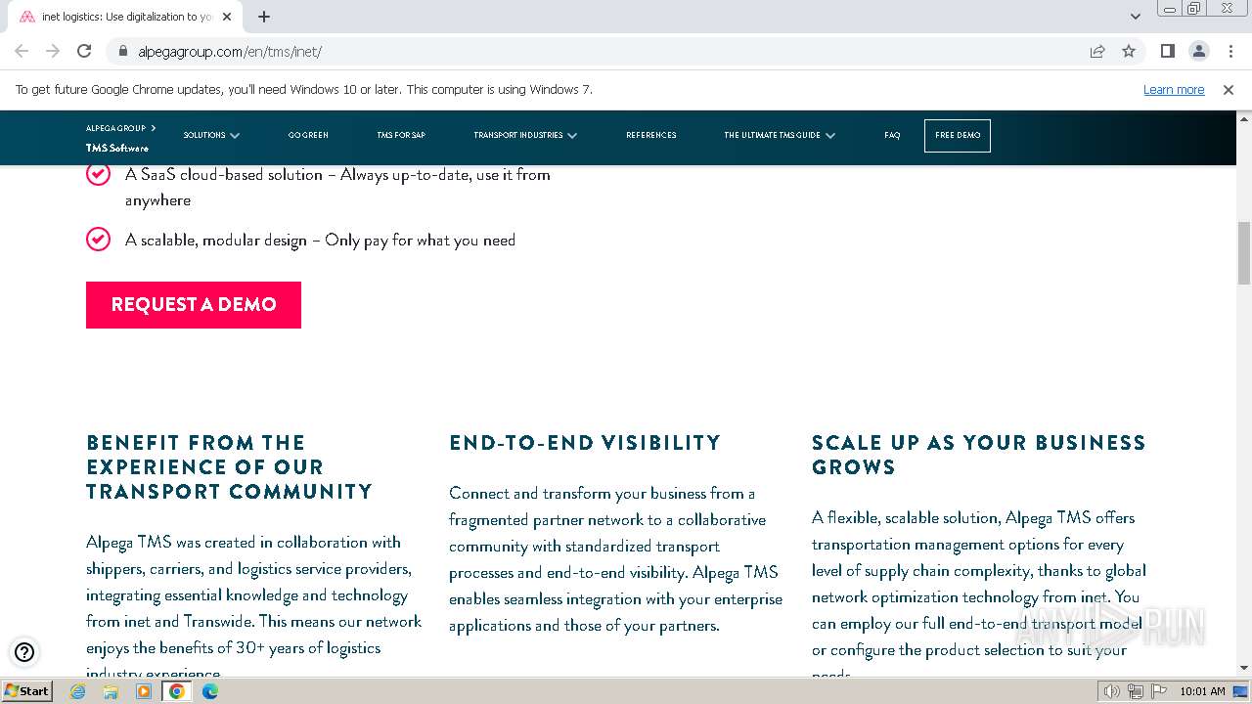
Task: Share this page icon
Action: coord(1097,51)
